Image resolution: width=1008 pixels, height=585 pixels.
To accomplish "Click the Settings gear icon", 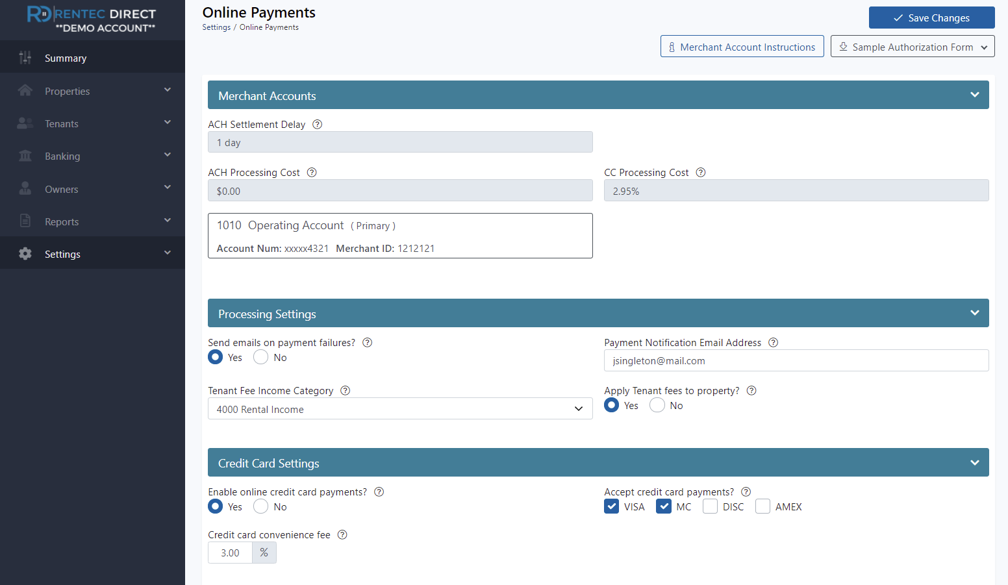I will pyautogui.click(x=25, y=254).
